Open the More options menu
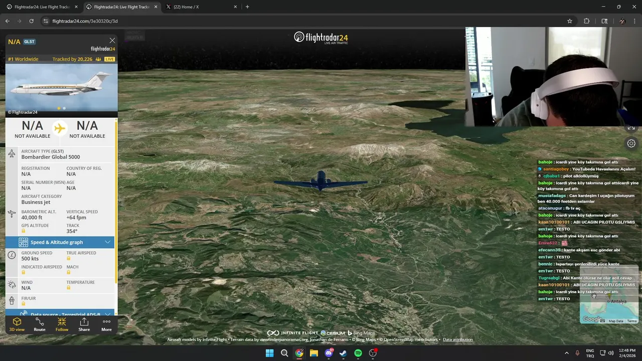Screen dimensions: 642x361 coord(106,324)
